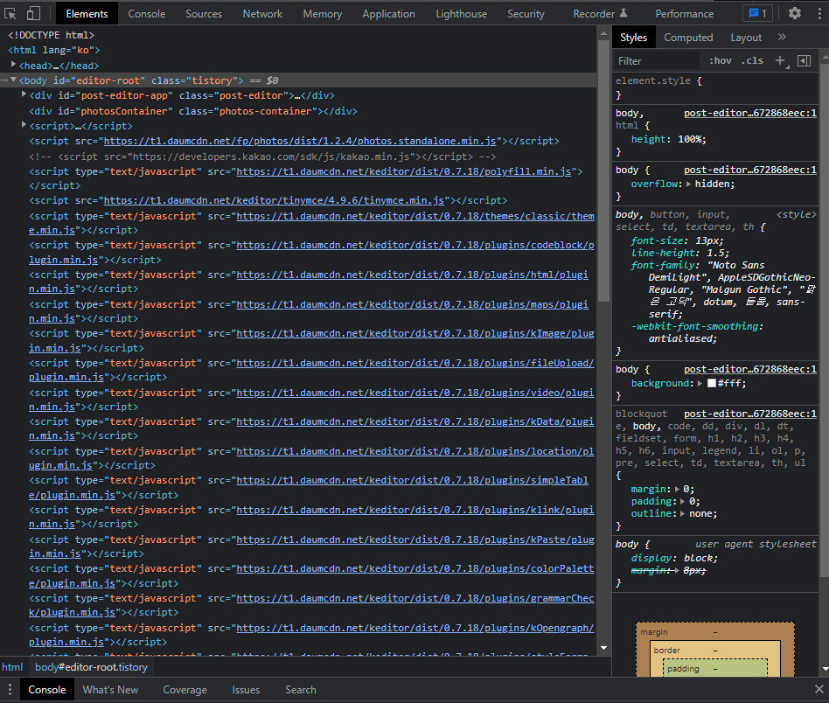
Task: Expand the head element node
Action: click(x=14, y=65)
